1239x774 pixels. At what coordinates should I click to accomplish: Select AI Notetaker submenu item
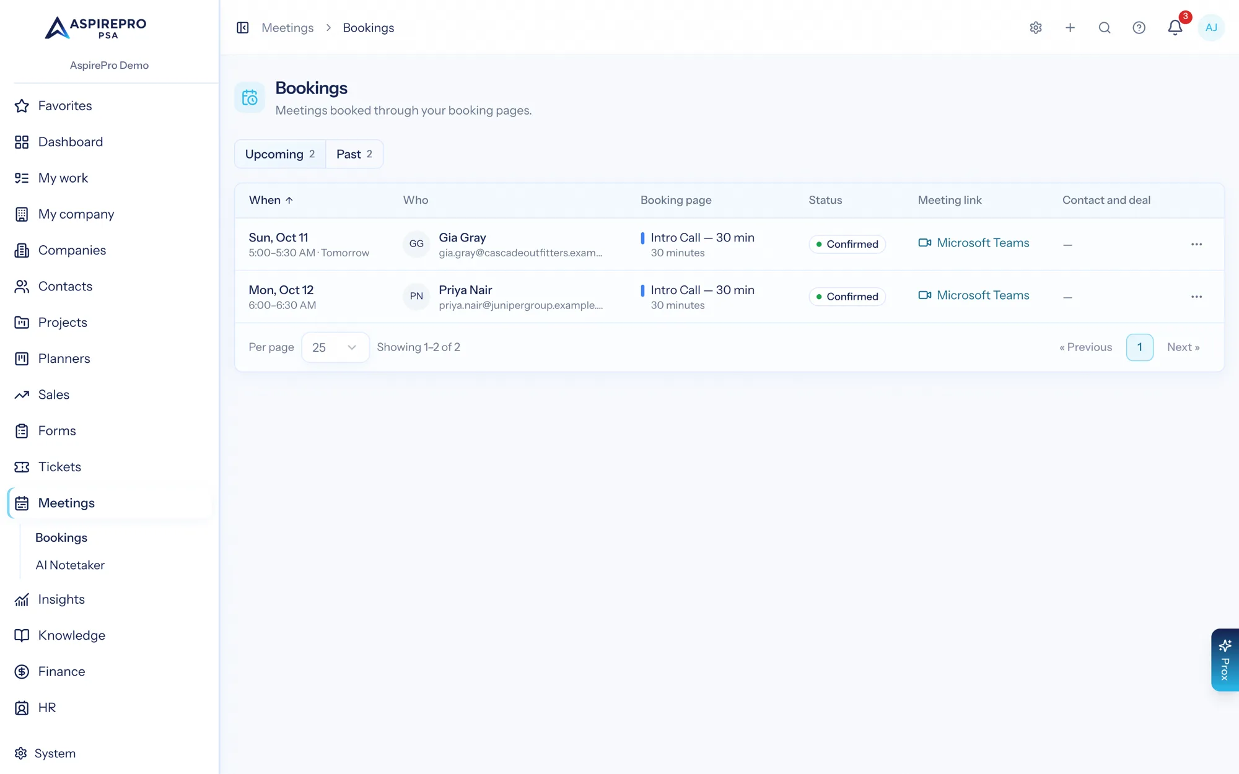click(x=70, y=565)
